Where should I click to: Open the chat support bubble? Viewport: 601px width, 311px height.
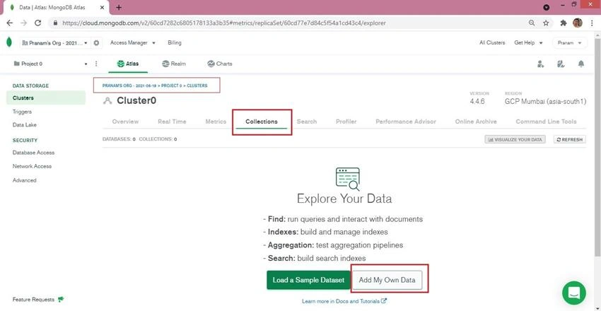(574, 293)
